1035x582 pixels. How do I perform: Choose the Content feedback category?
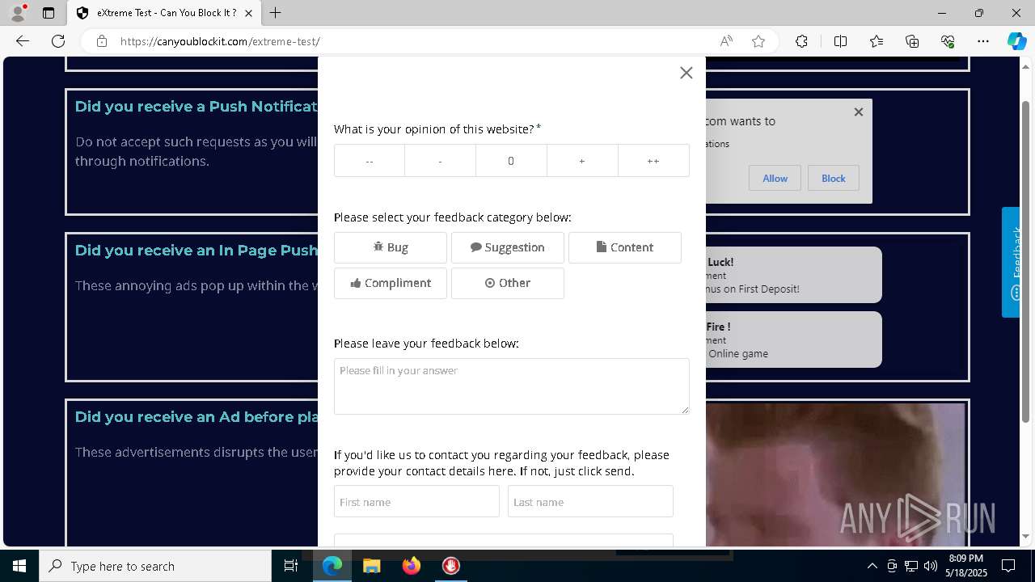(x=625, y=247)
